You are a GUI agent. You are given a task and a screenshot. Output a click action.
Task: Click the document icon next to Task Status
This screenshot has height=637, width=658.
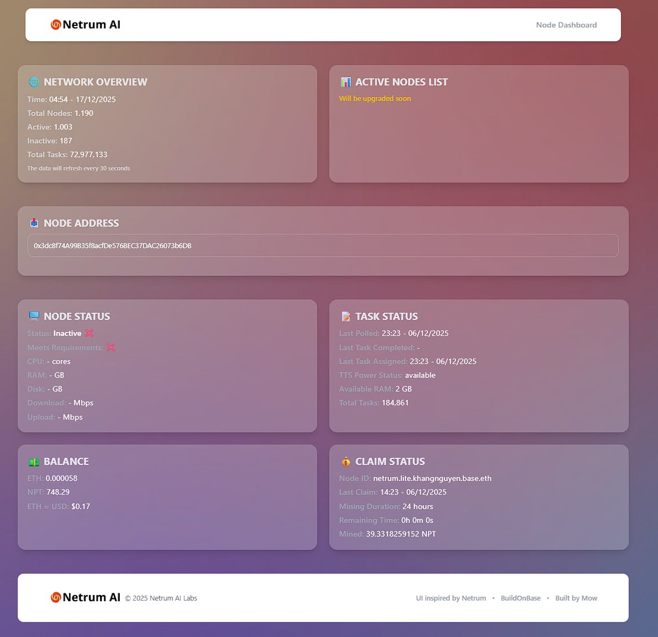coord(346,316)
